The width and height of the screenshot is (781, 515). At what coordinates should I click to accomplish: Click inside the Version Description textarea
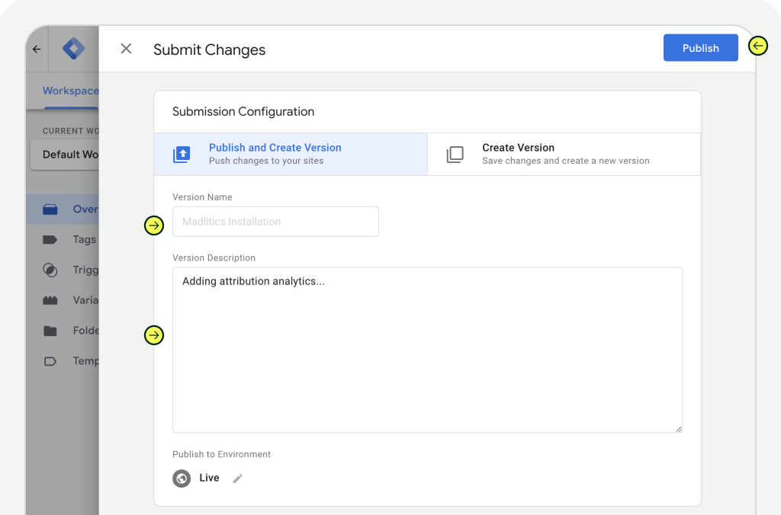pos(427,350)
